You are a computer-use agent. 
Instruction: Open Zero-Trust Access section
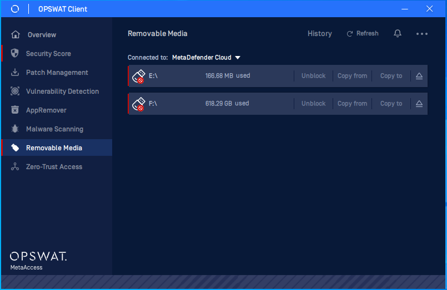[x=54, y=166]
